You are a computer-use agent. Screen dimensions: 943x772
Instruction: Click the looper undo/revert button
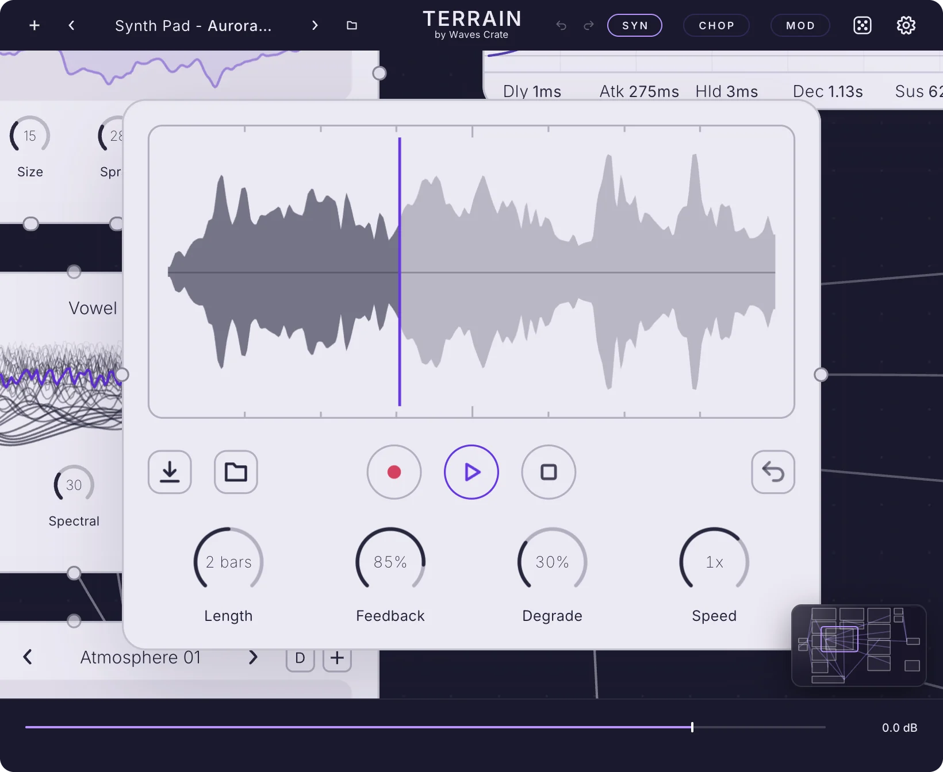tap(773, 472)
